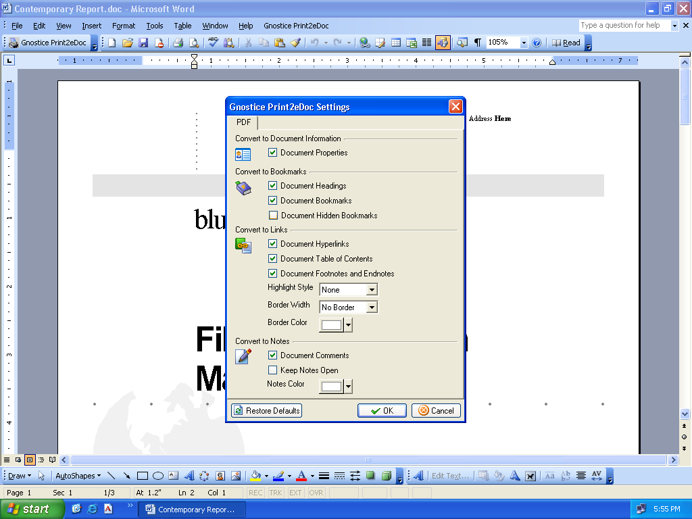Enable the Document Hidden Bookmarks checkbox
The image size is (692, 519).
[x=273, y=216]
